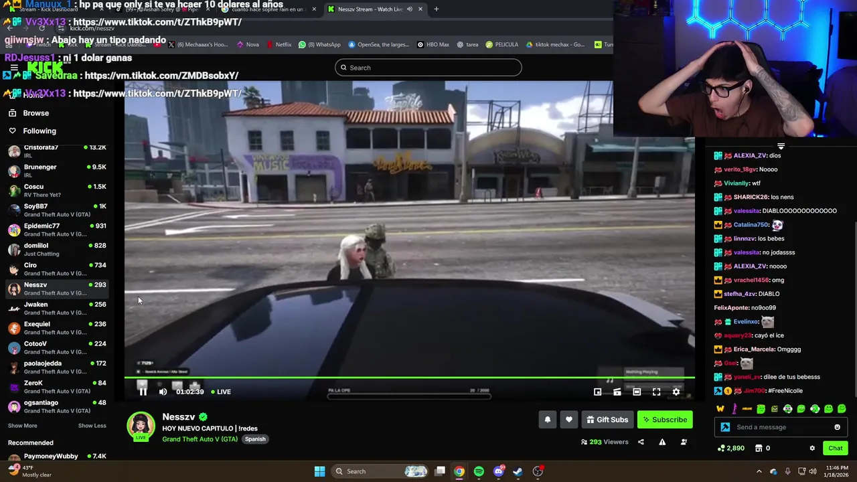The image size is (857, 482).
Task: Insert the W emote from quick emotes
Action: click(x=720, y=409)
